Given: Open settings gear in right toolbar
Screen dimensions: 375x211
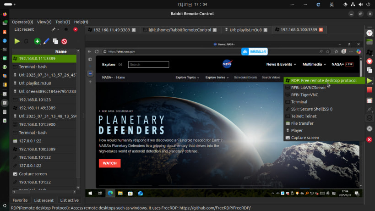Looking at the screenshot, I should (x=369, y=128).
